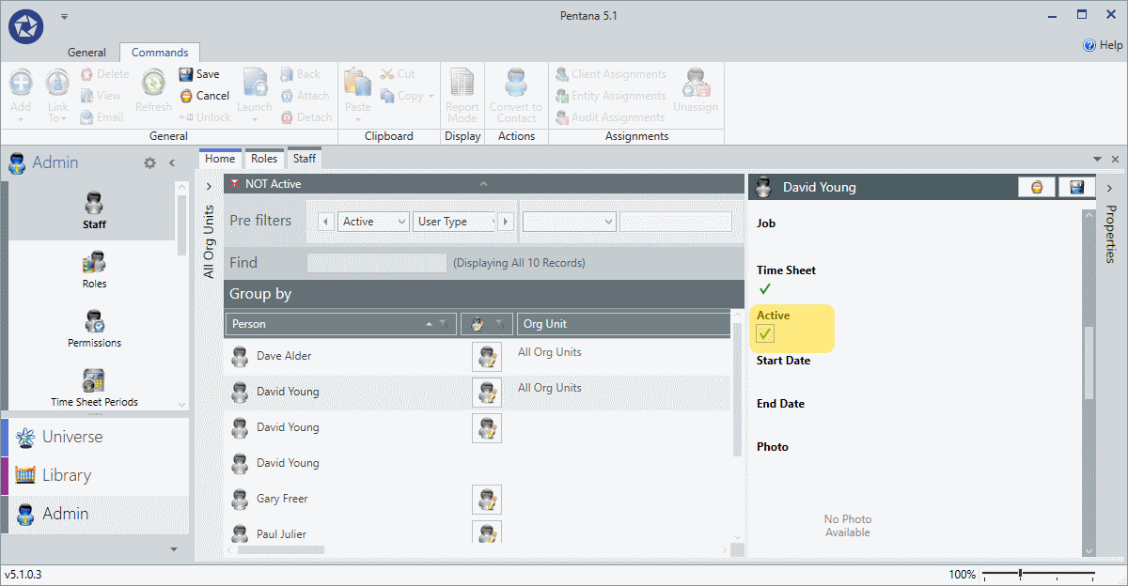Cancel edits using the ribbon Cancel button
Image resolution: width=1128 pixels, height=586 pixels.
click(x=204, y=96)
